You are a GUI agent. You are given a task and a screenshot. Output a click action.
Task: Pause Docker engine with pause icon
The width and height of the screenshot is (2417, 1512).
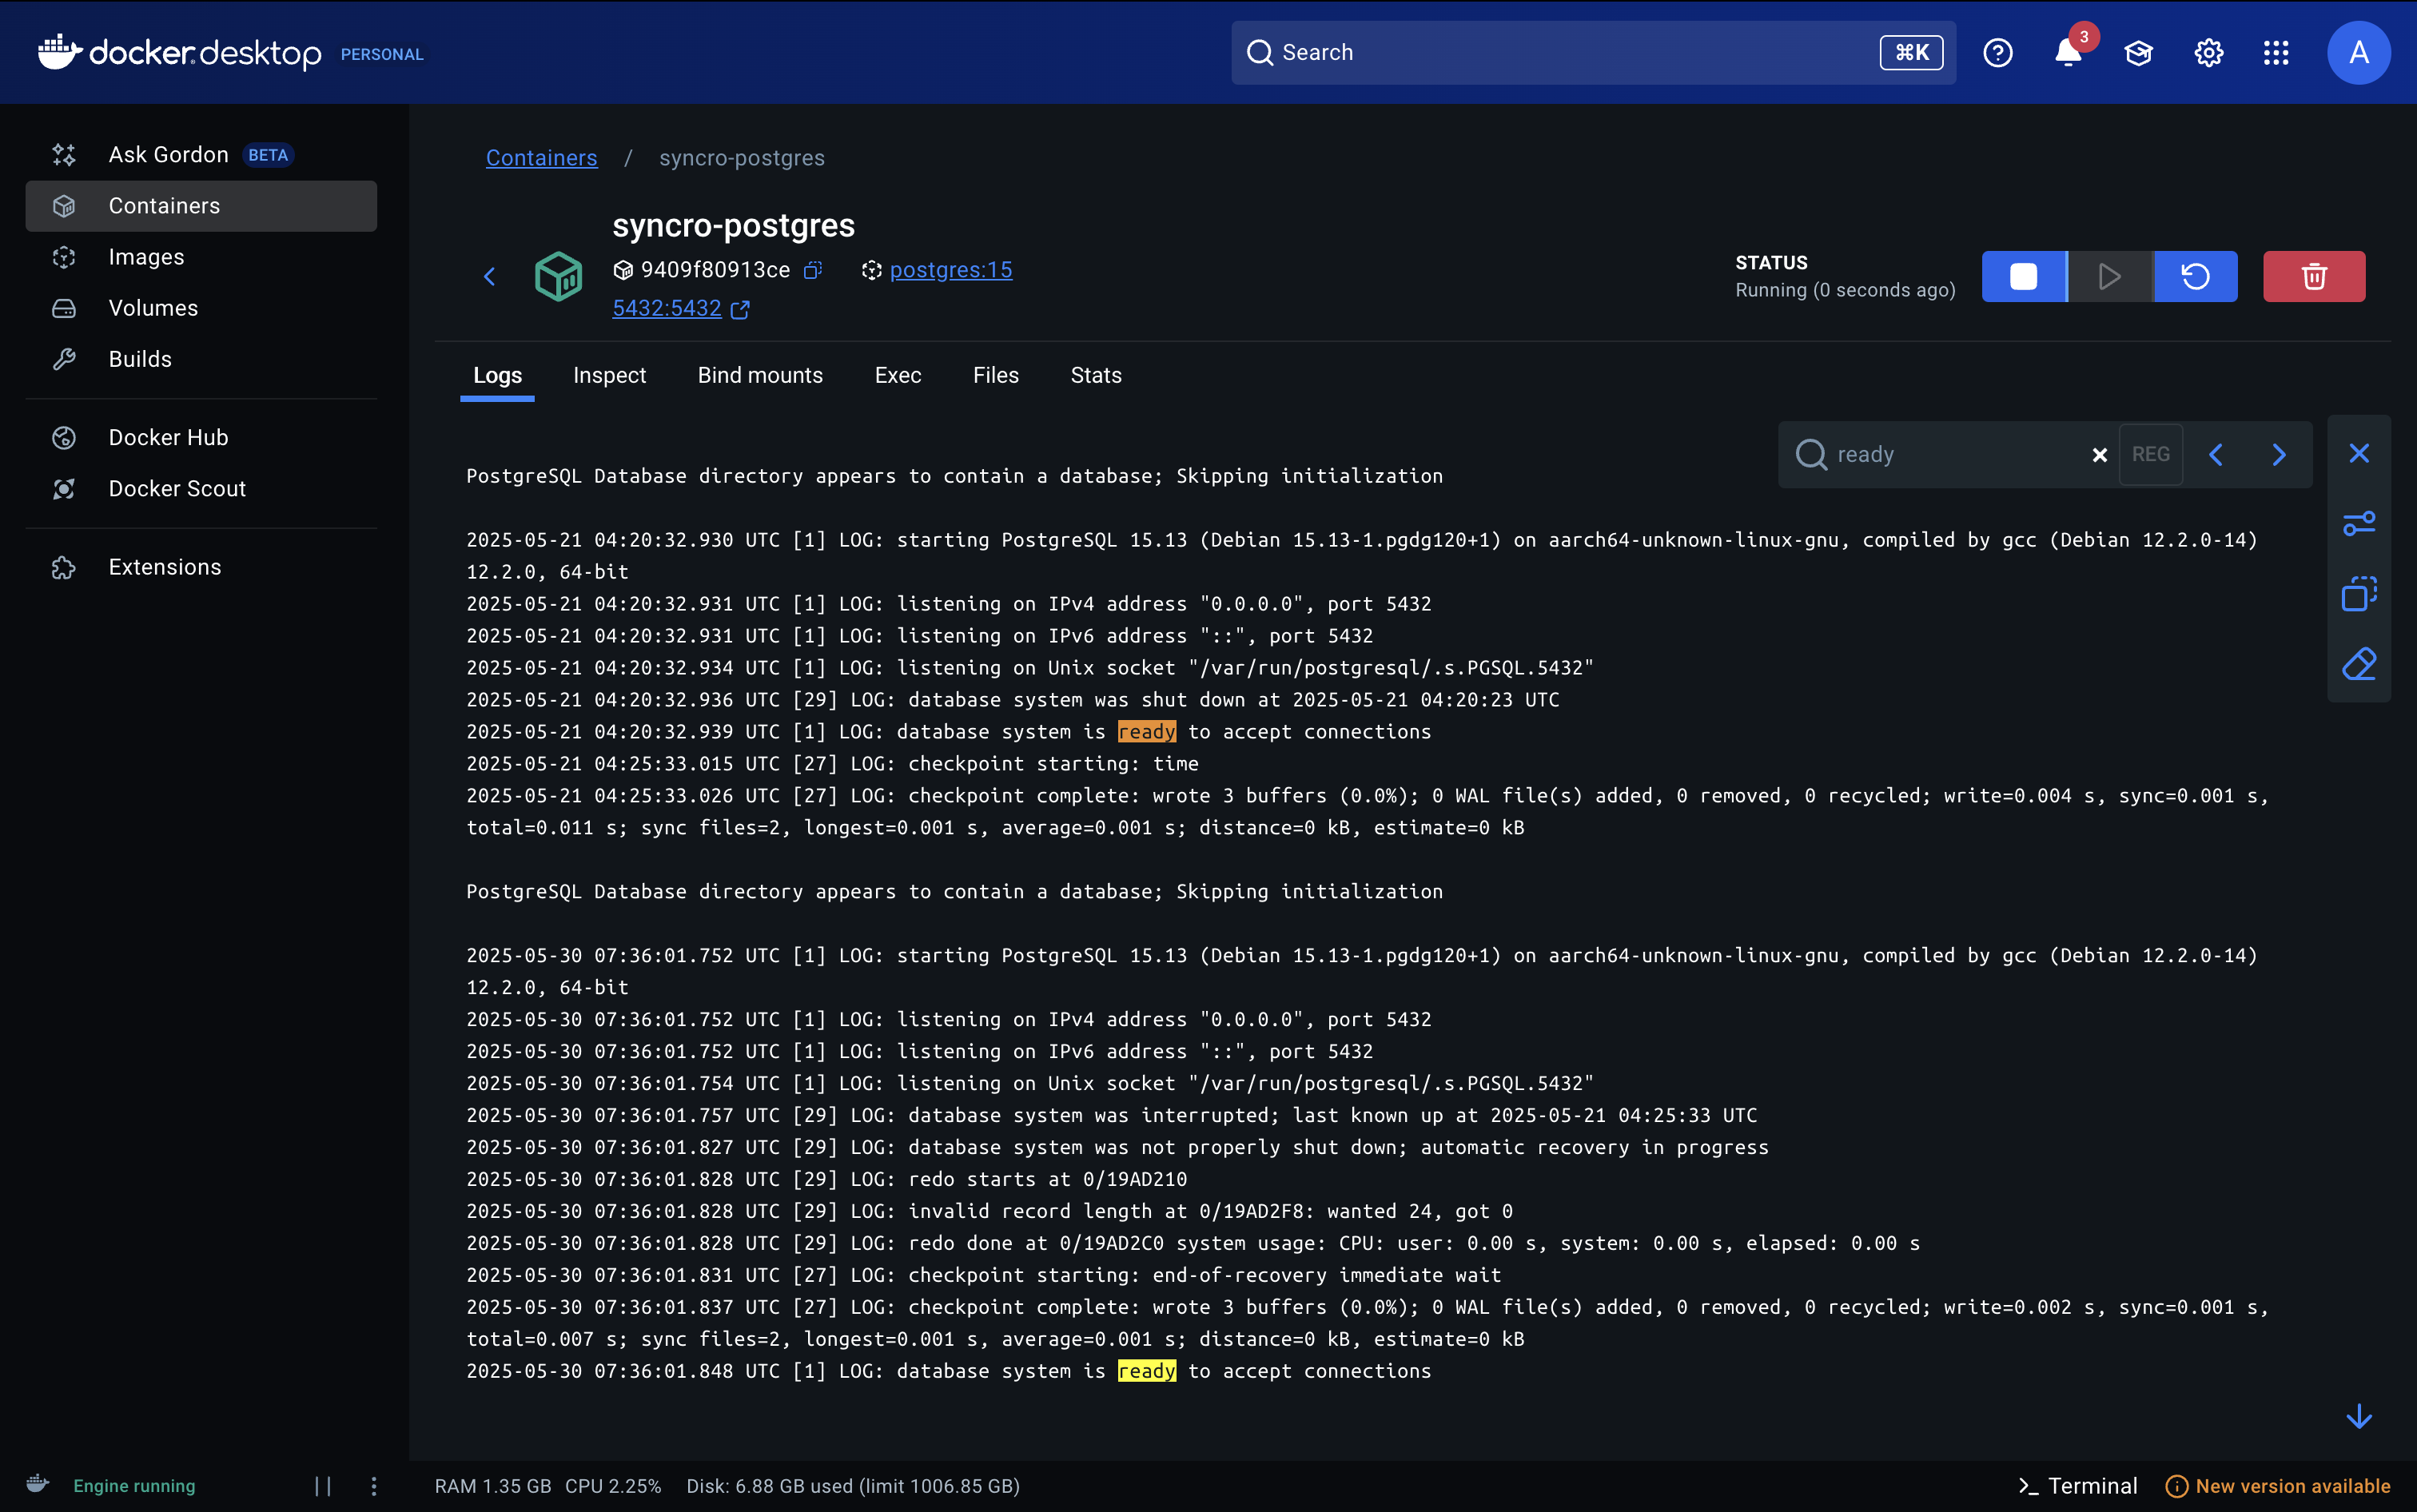(x=322, y=1486)
